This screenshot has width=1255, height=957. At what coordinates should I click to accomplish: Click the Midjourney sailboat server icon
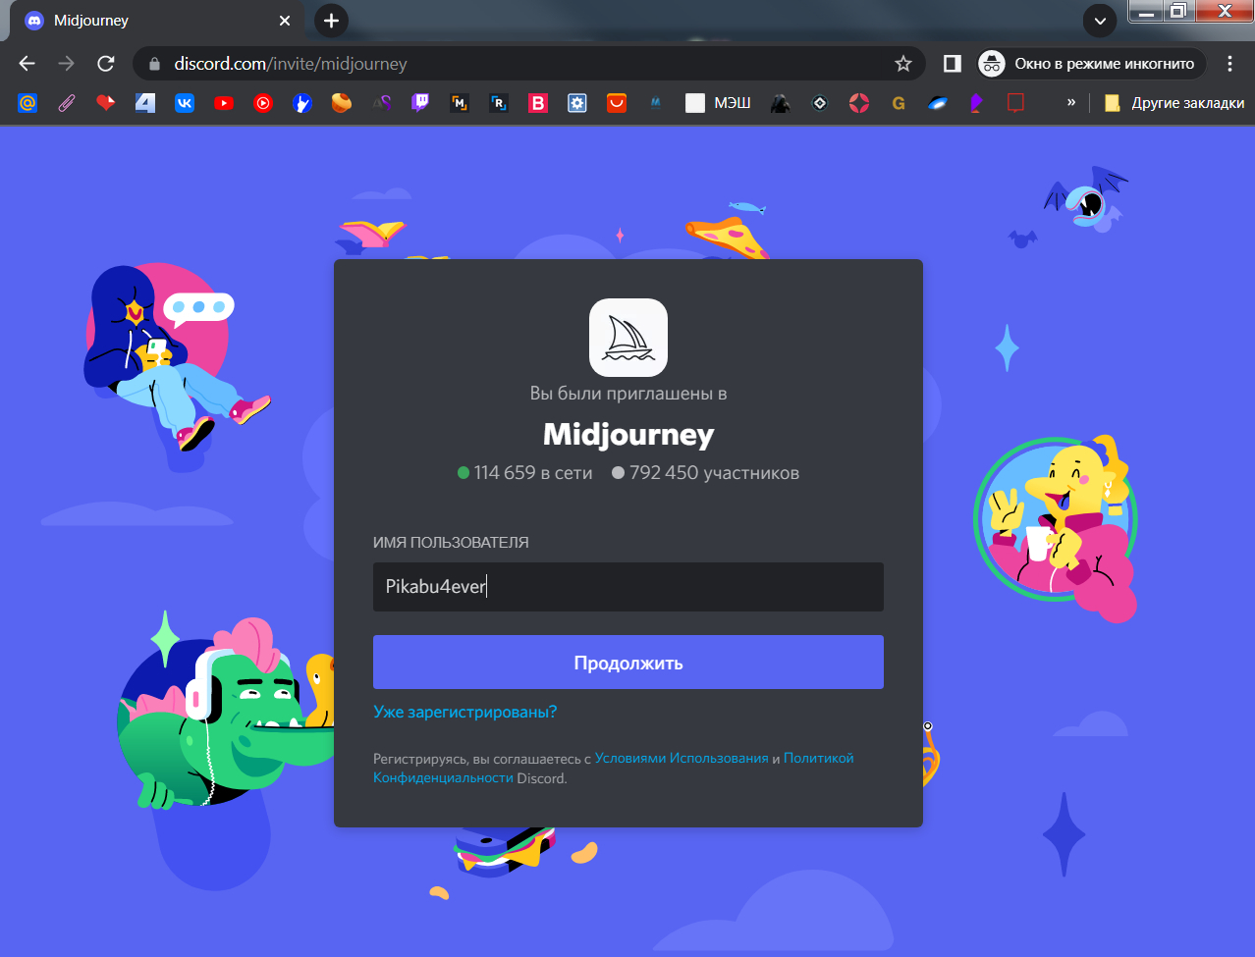(628, 338)
